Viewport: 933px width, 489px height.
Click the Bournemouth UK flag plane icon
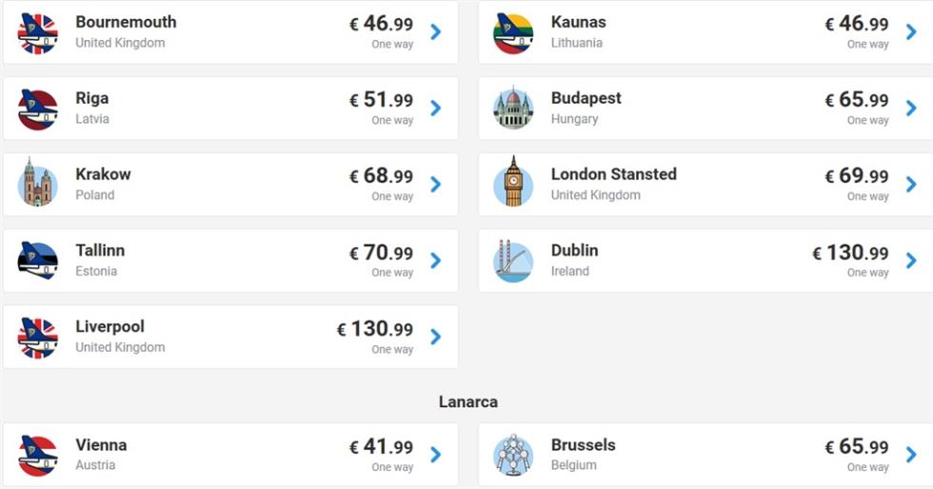tap(37, 33)
